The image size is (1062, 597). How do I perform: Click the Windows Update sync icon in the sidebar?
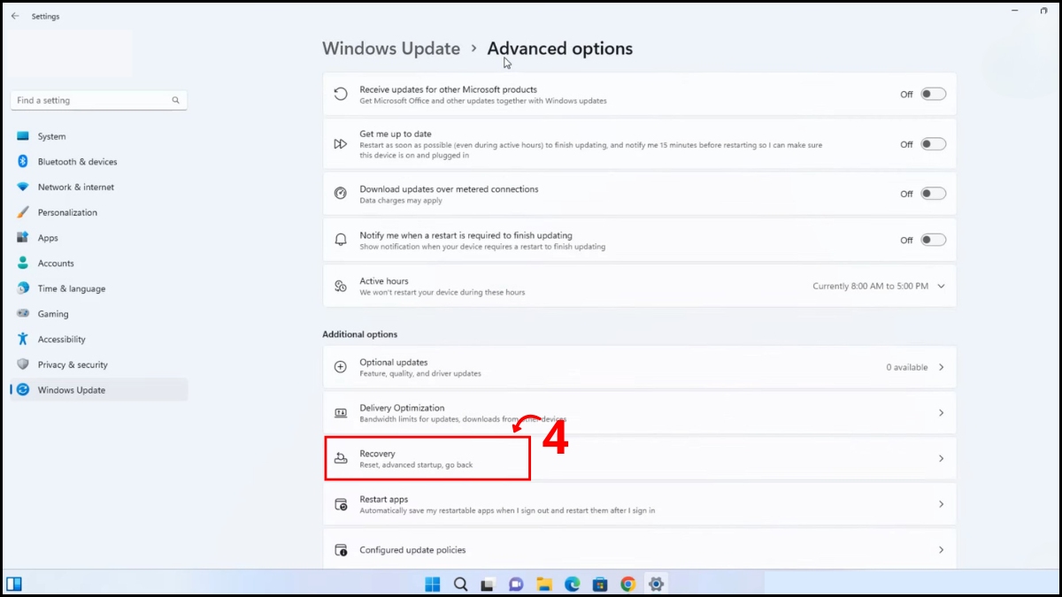click(23, 390)
